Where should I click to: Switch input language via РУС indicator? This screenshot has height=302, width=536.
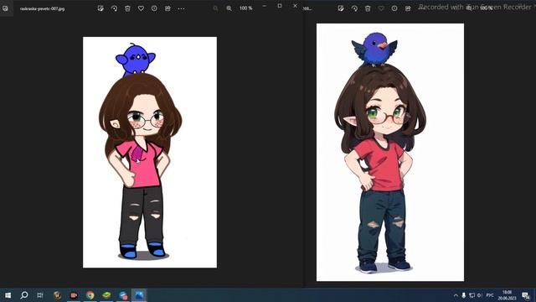pyautogui.click(x=490, y=295)
